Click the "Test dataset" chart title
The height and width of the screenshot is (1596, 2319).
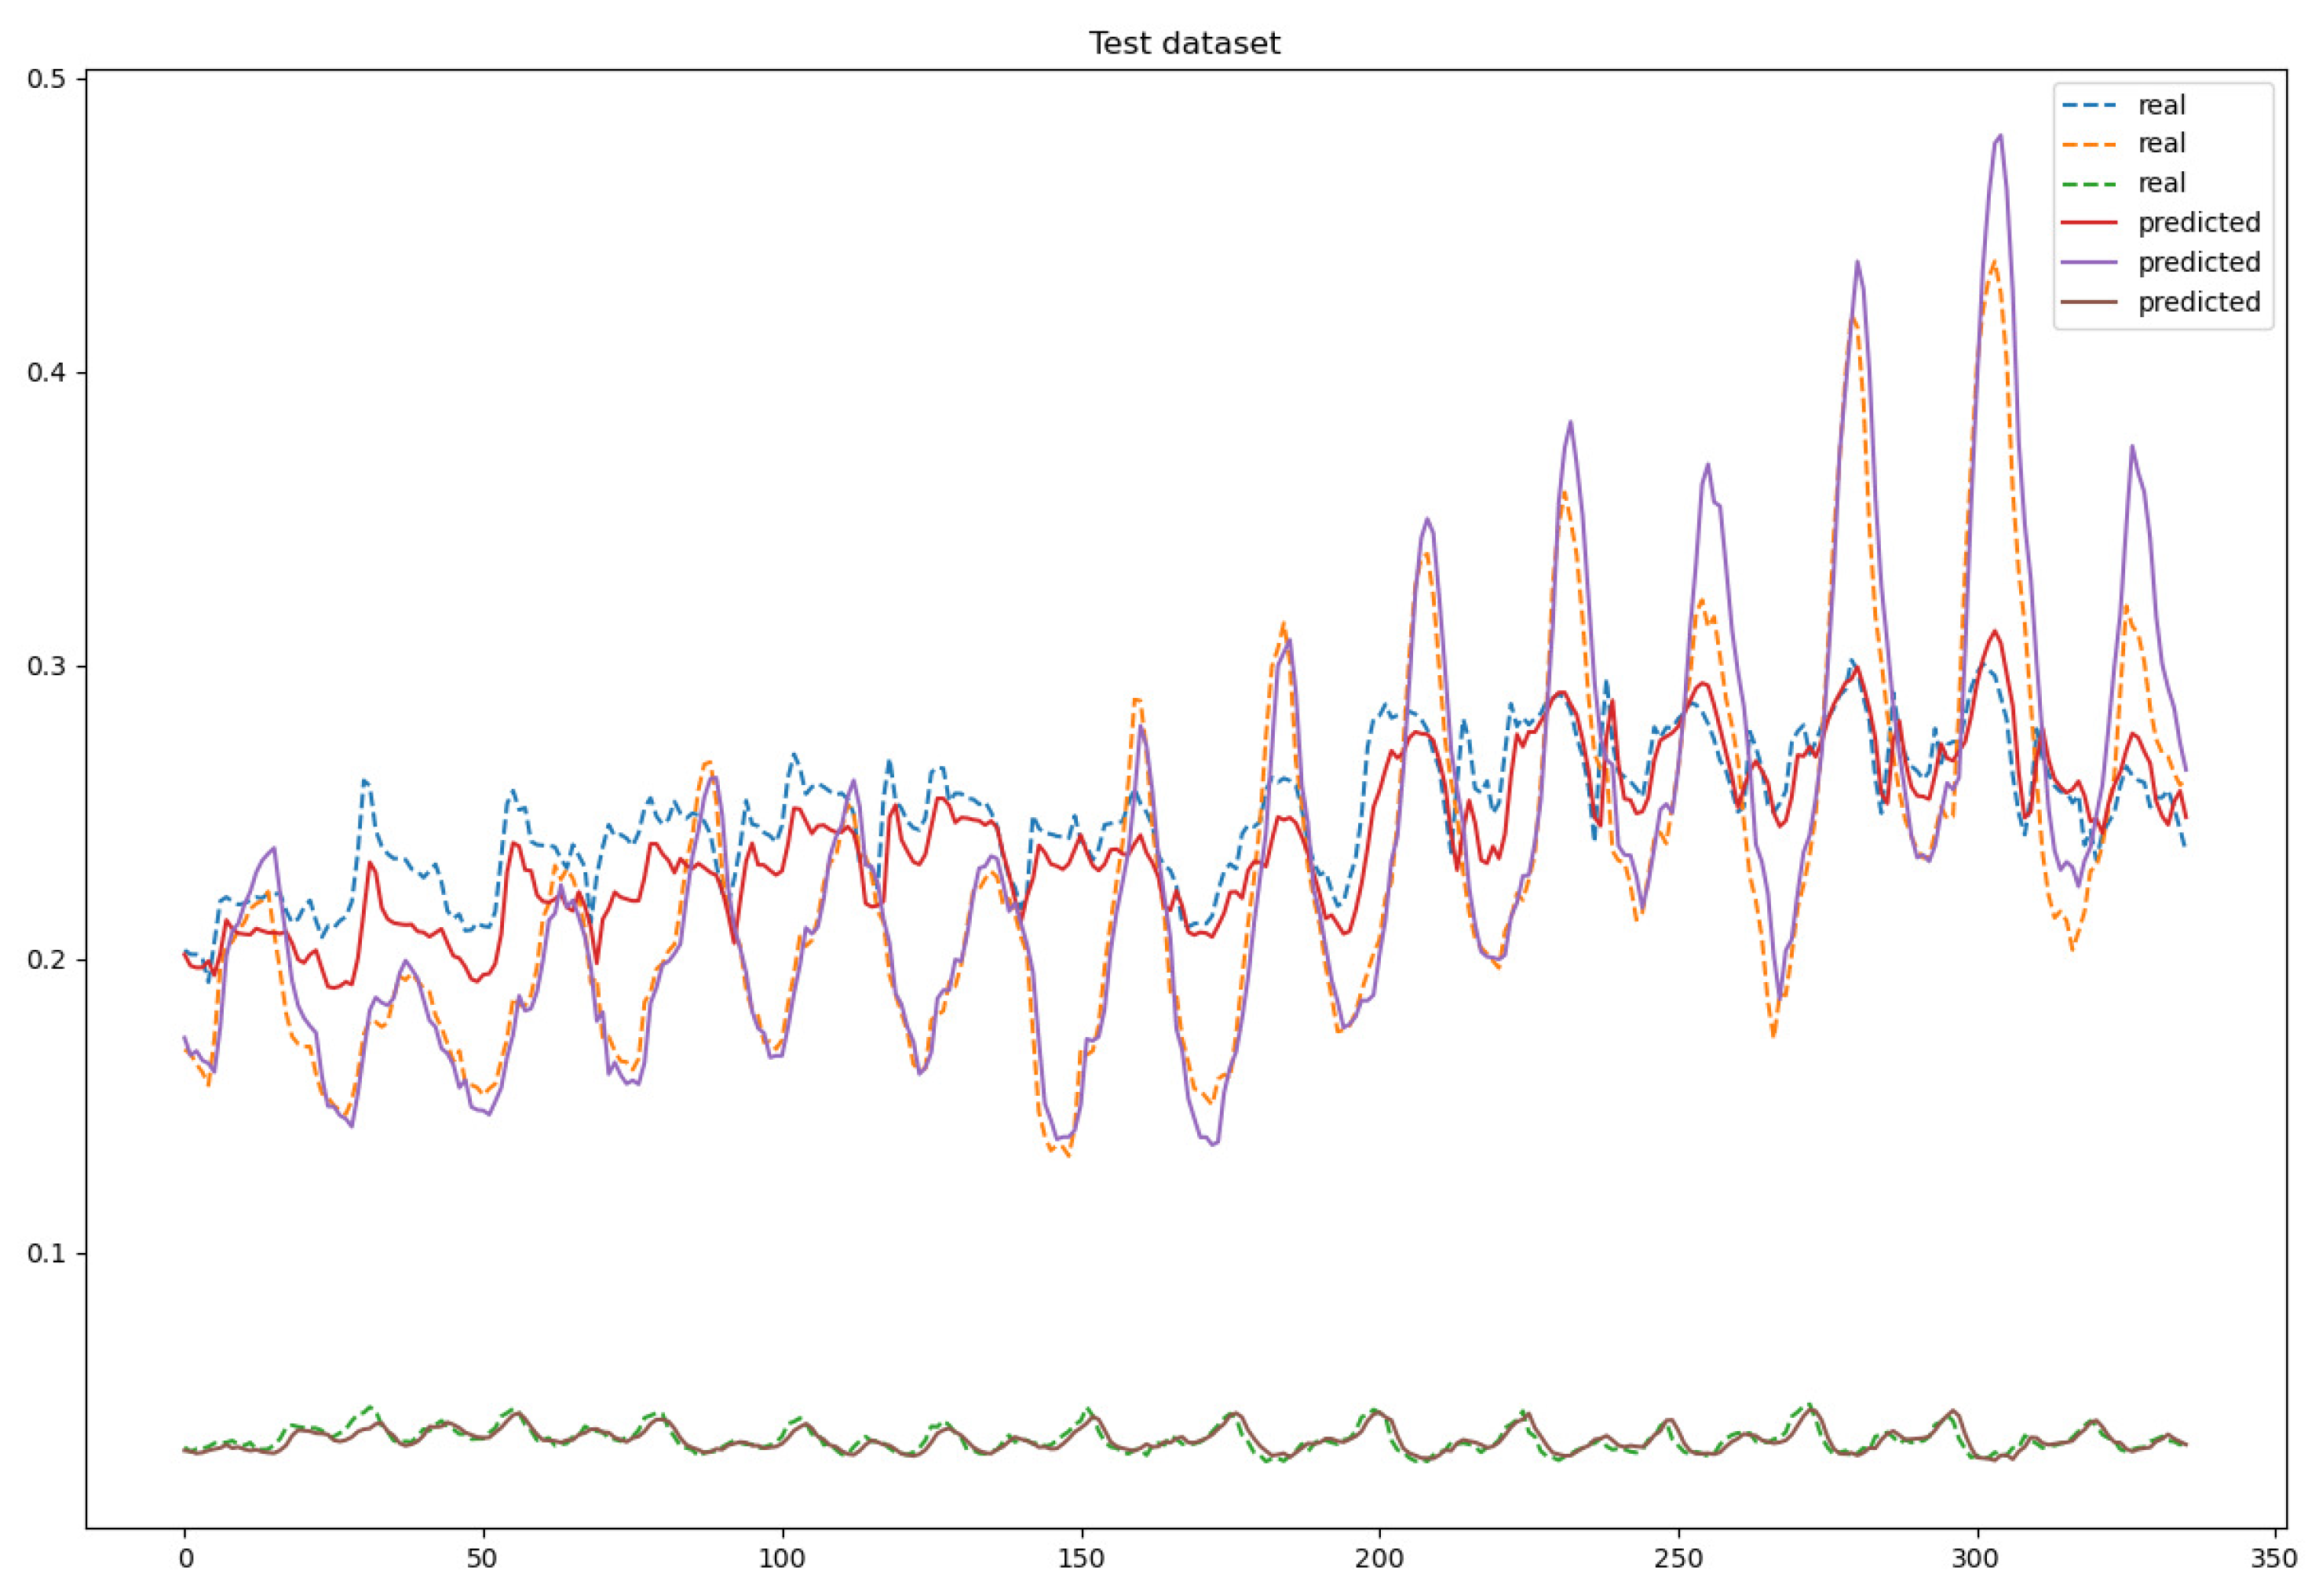point(1184,44)
